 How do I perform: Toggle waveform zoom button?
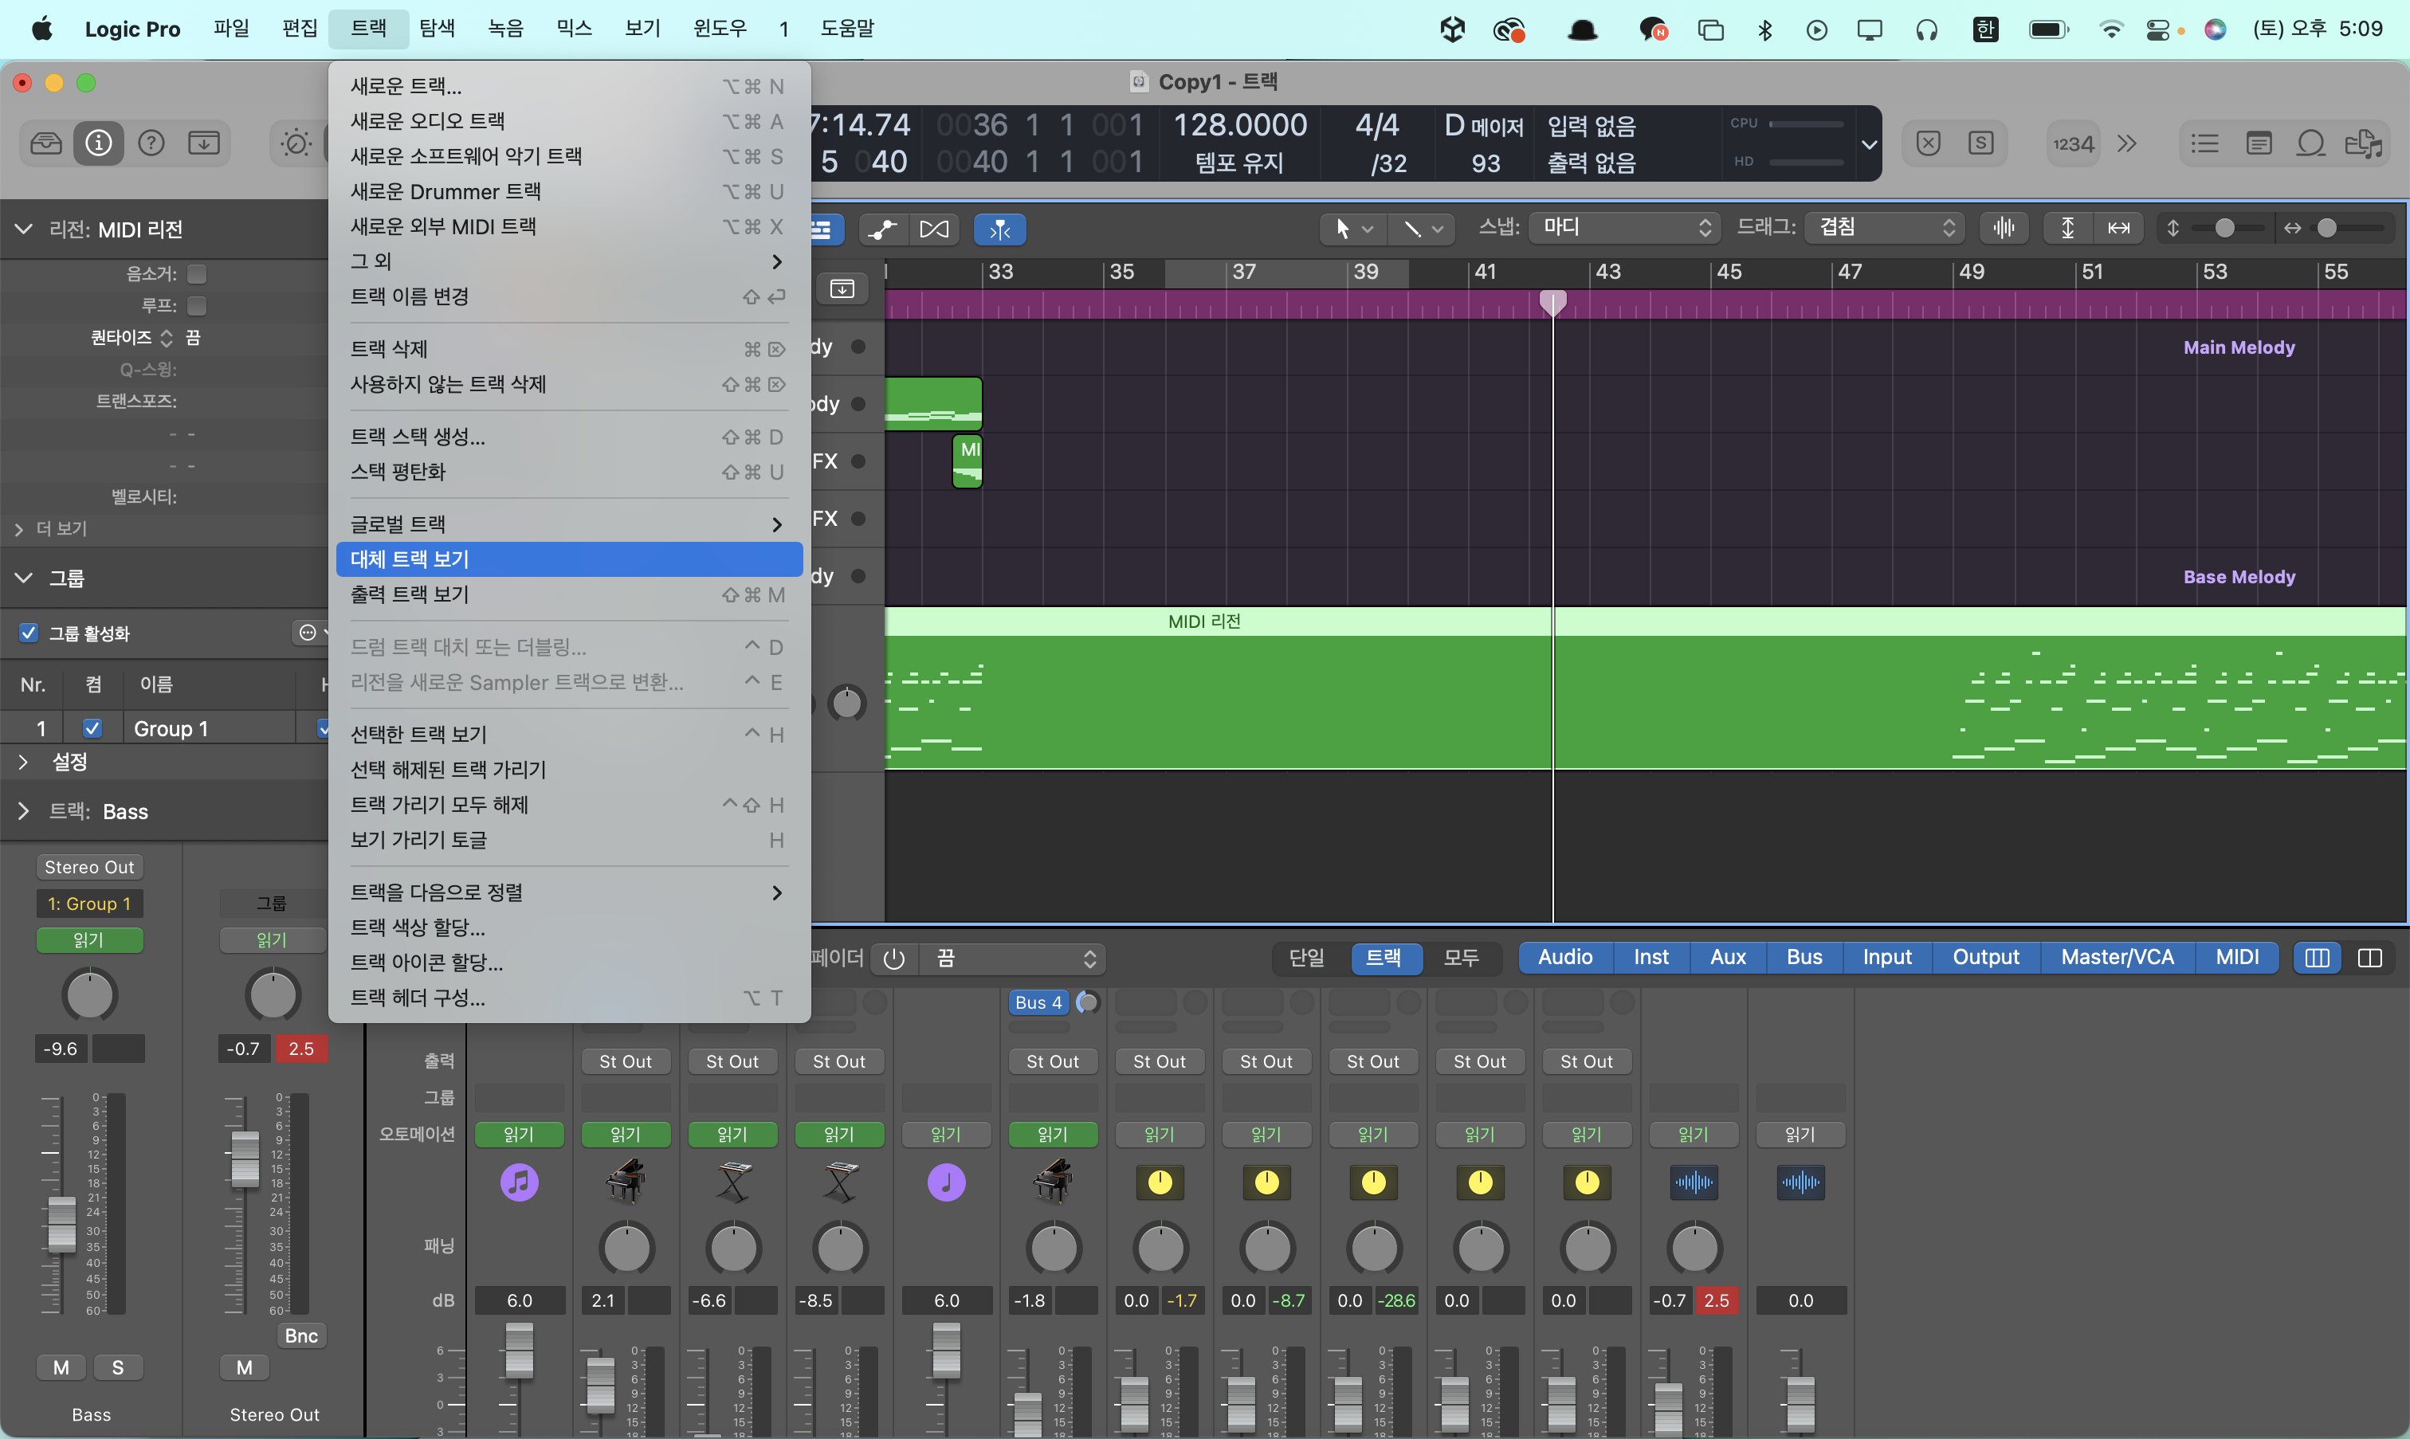(x=2004, y=228)
